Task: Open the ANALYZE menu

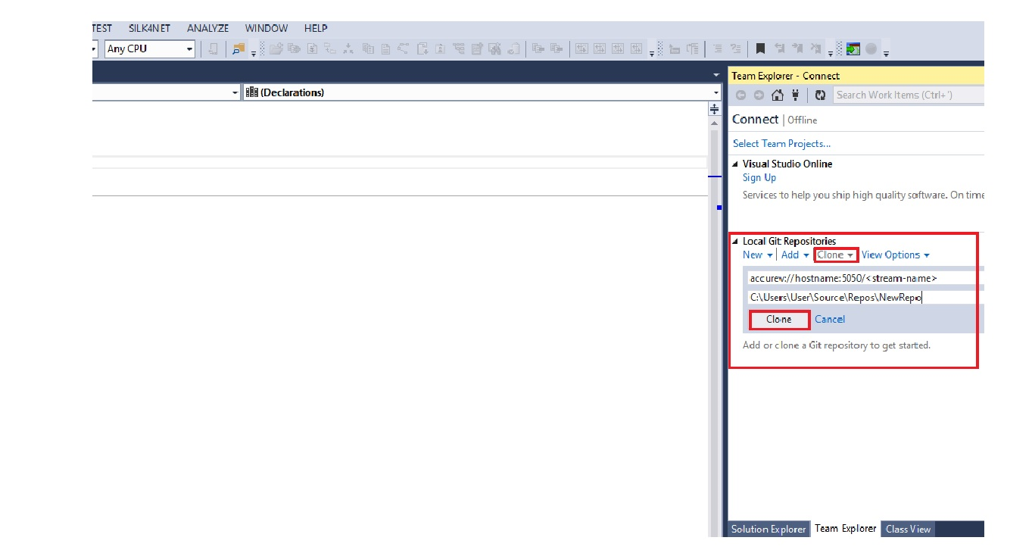Action: pyautogui.click(x=207, y=28)
